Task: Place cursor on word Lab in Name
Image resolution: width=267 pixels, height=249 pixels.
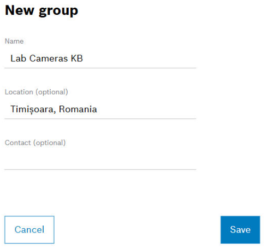Action: pos(18,59)
